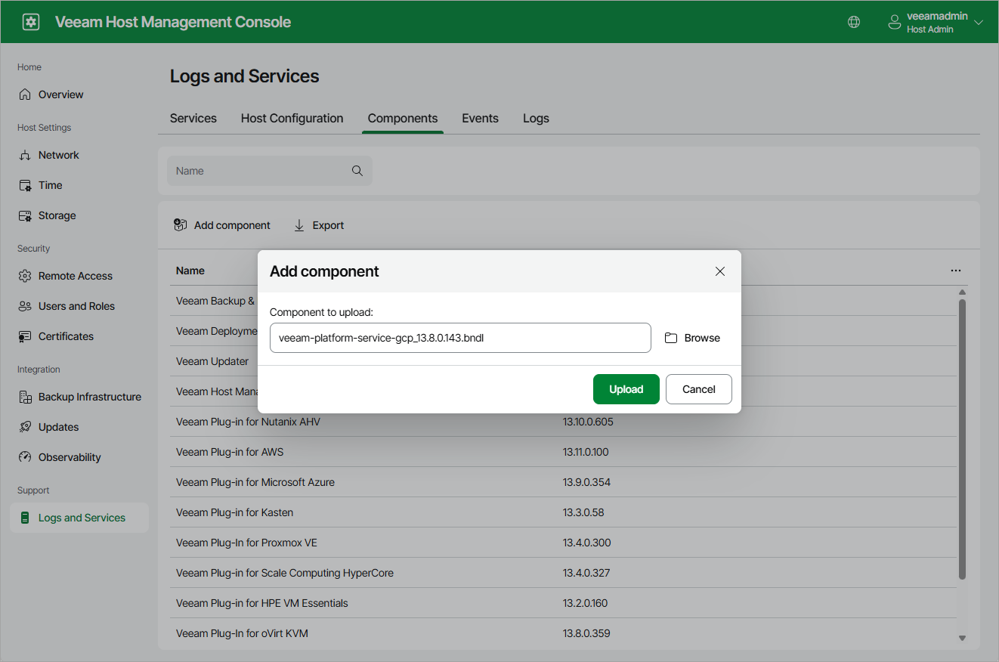The height and width of the screenshot is (662, 999).
Task: Click version 13.10.0.605 cell
Action: [588, 422]
